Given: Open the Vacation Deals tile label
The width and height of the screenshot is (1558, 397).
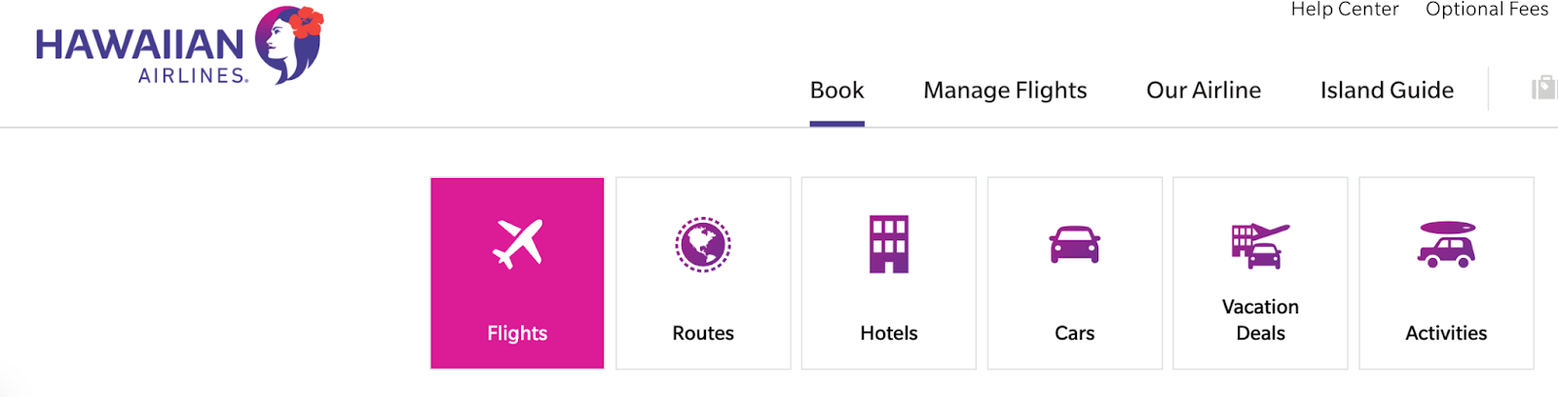Looking at the screenshot, I should pos(1260,320).
